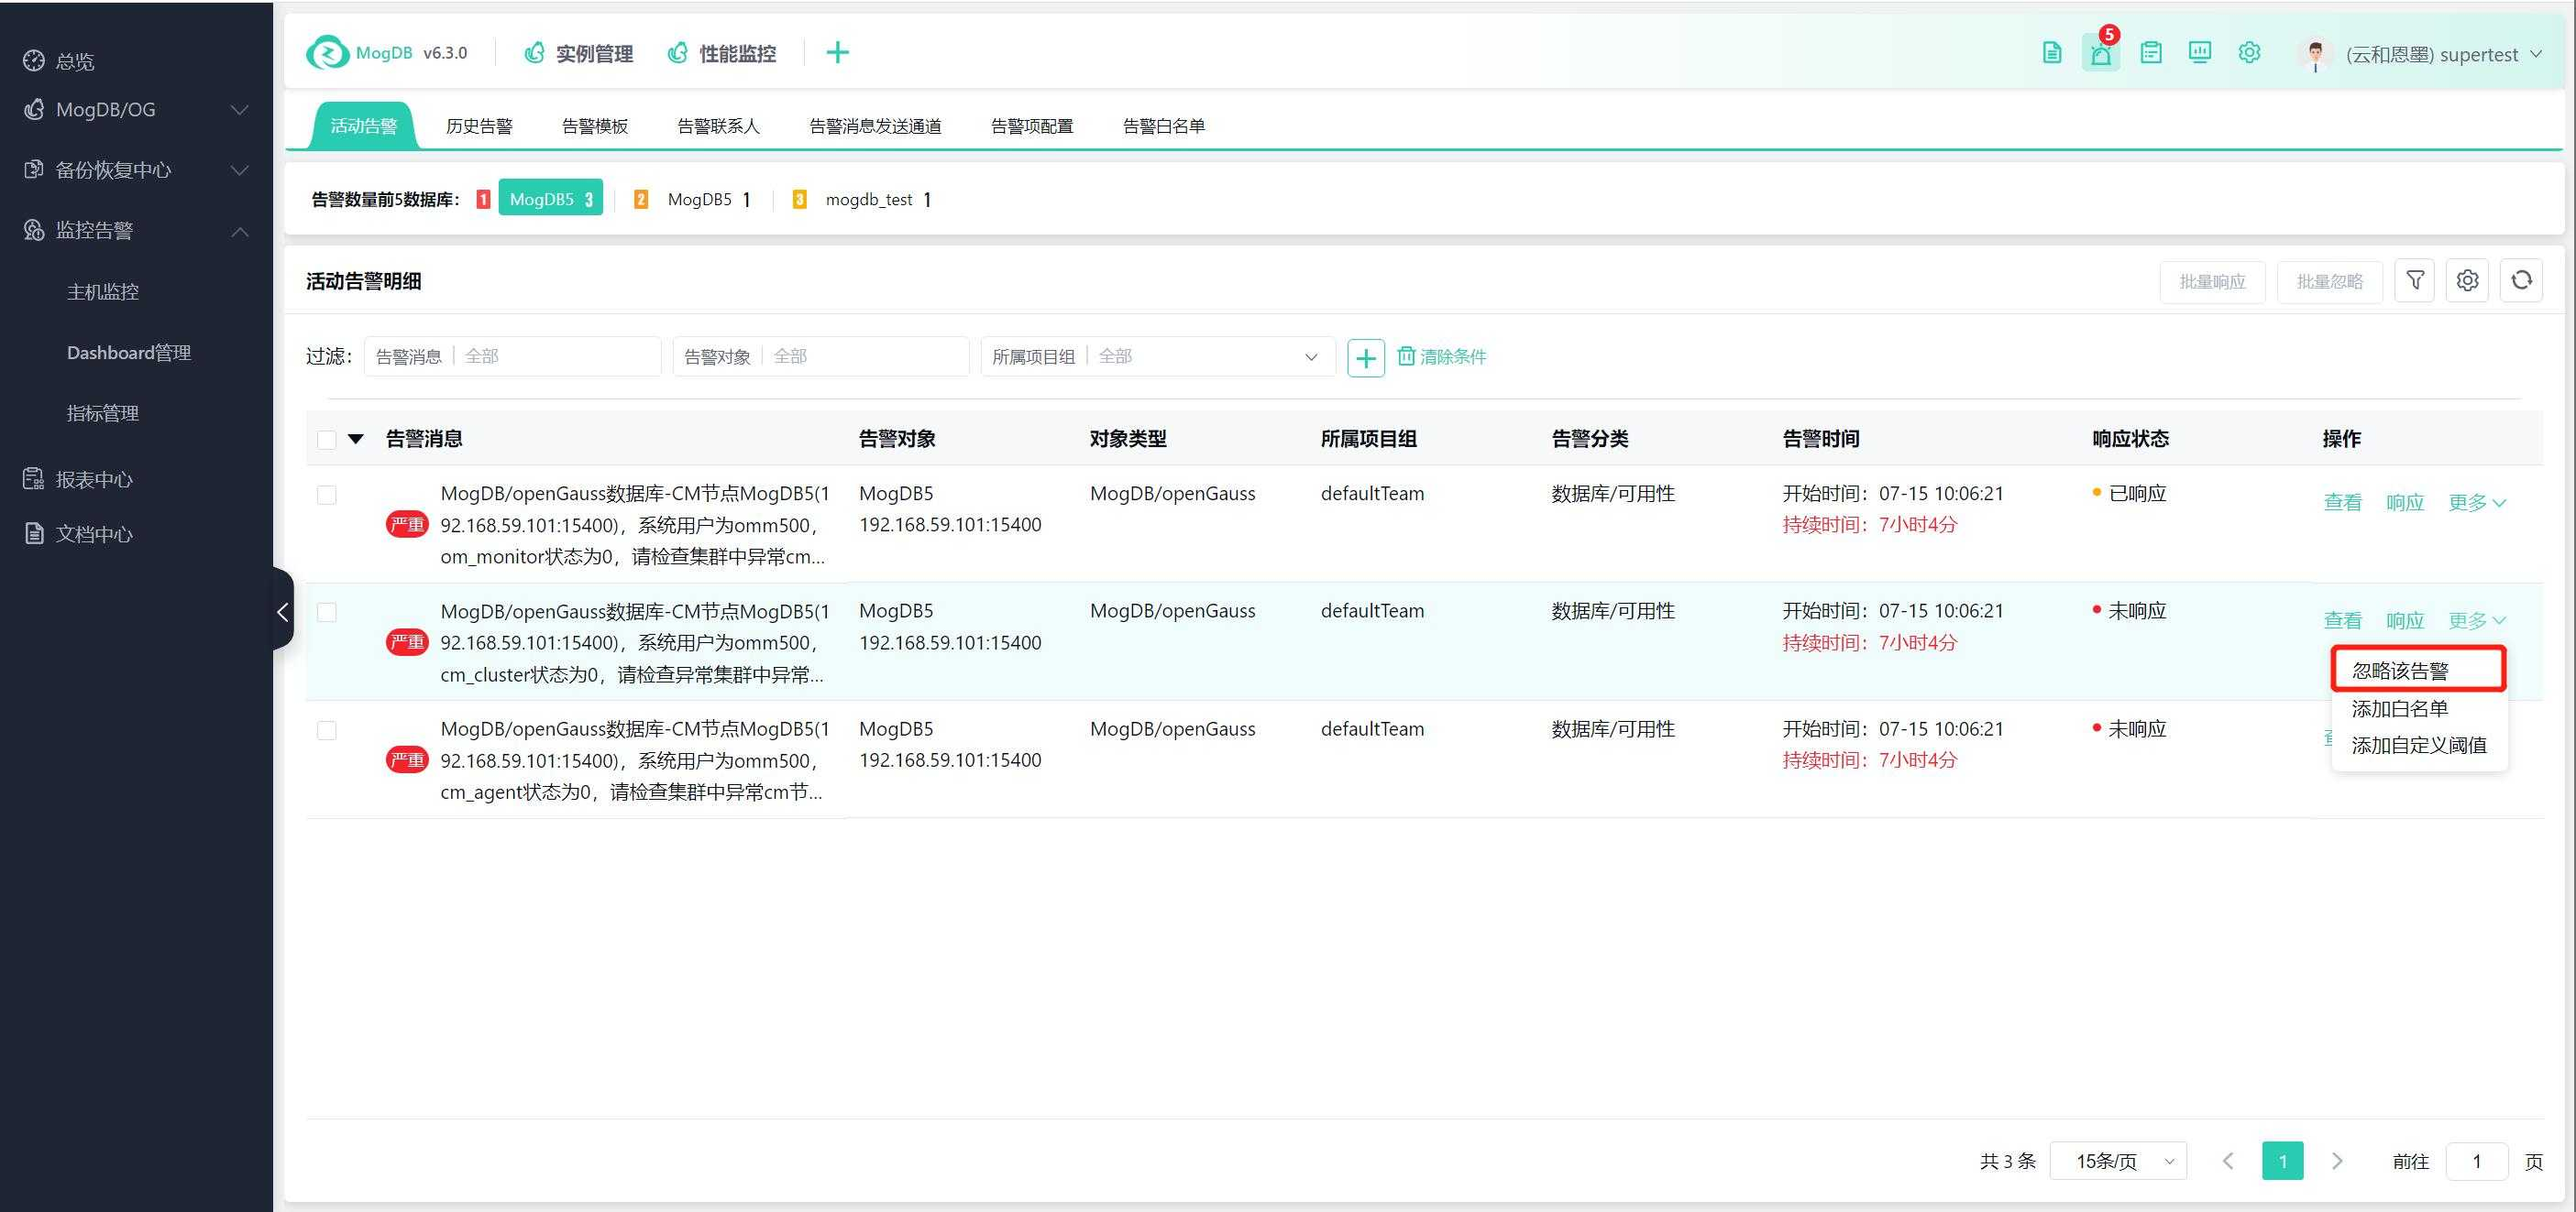2576x1212 pixels.
Task: Click the 报表中心 sidebar icon
Action: (x=34, y=480)
